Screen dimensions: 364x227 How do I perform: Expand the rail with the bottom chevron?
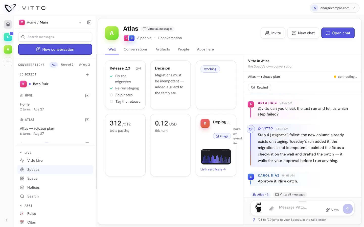tap(7, 220)
